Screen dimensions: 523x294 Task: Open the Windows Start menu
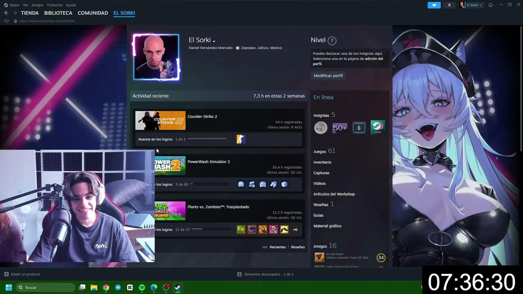[9, 287]
